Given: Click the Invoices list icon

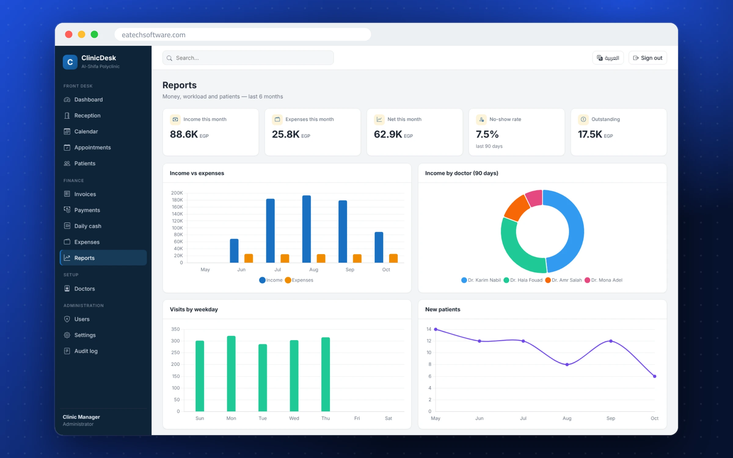Looking at the screenshot, I should [67, 194].
